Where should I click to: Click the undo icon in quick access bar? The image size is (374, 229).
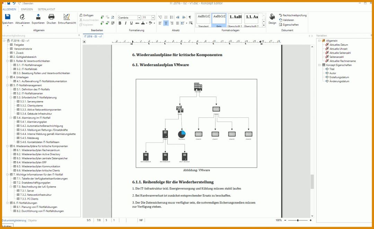pyautogui.click(x=14, y=3)
